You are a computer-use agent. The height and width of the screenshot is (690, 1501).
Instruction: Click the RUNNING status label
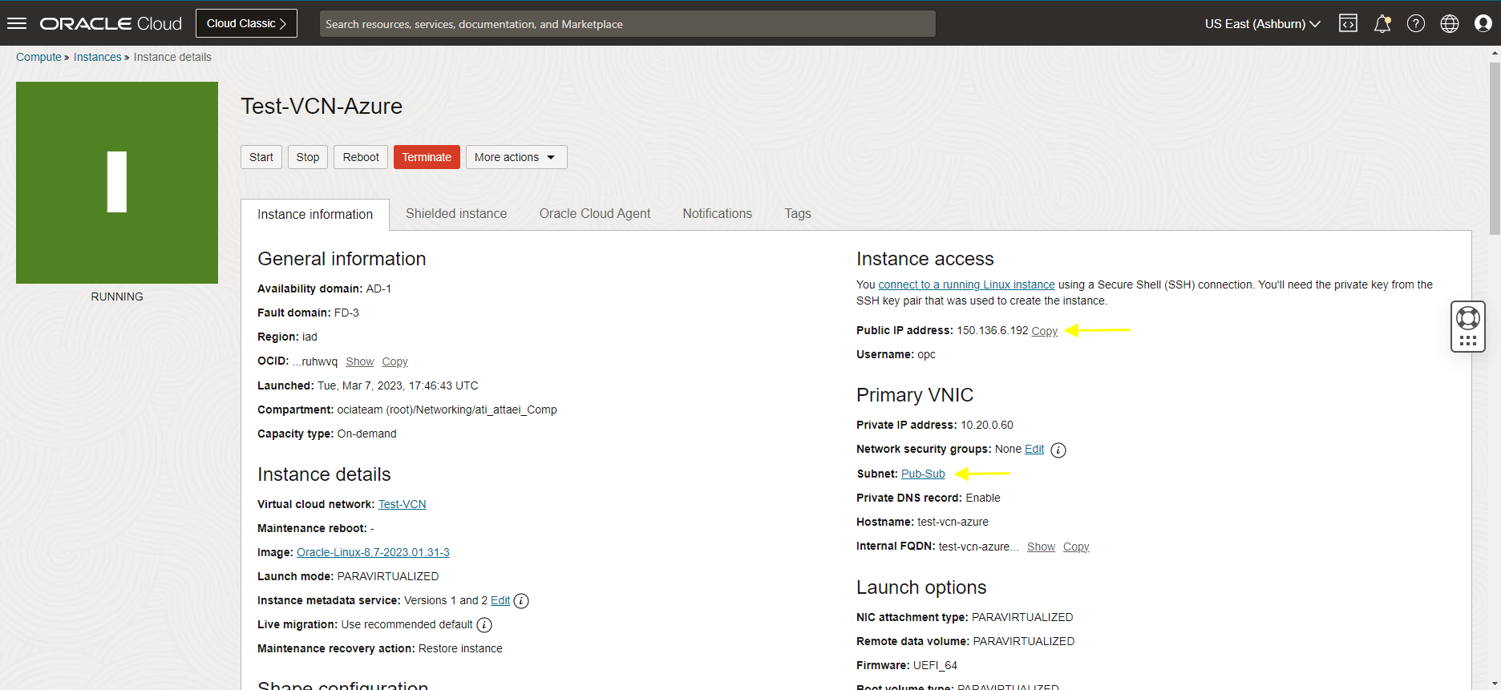click(x=117, y=297)
